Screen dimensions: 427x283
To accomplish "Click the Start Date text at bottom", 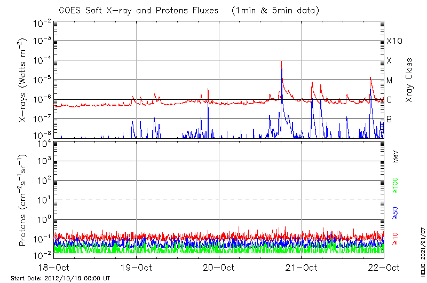I will pos(60,278).
